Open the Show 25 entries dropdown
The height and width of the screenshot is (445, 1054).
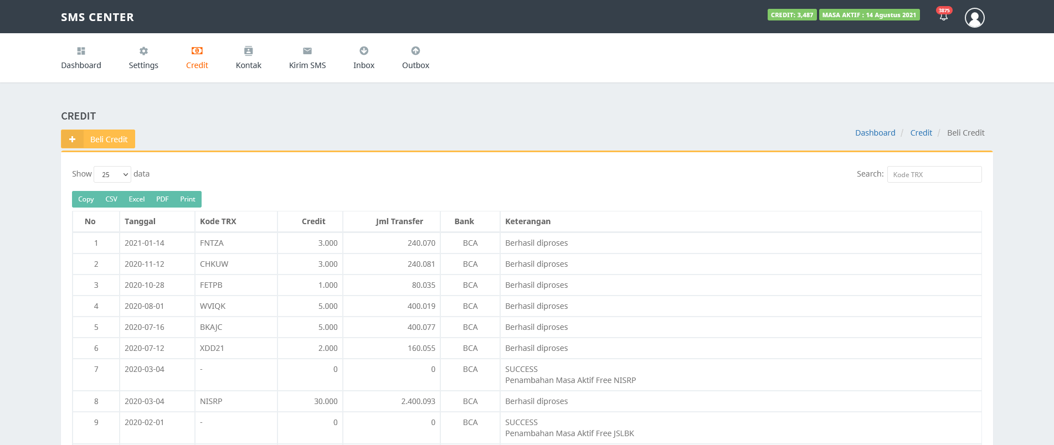[112, 174]
